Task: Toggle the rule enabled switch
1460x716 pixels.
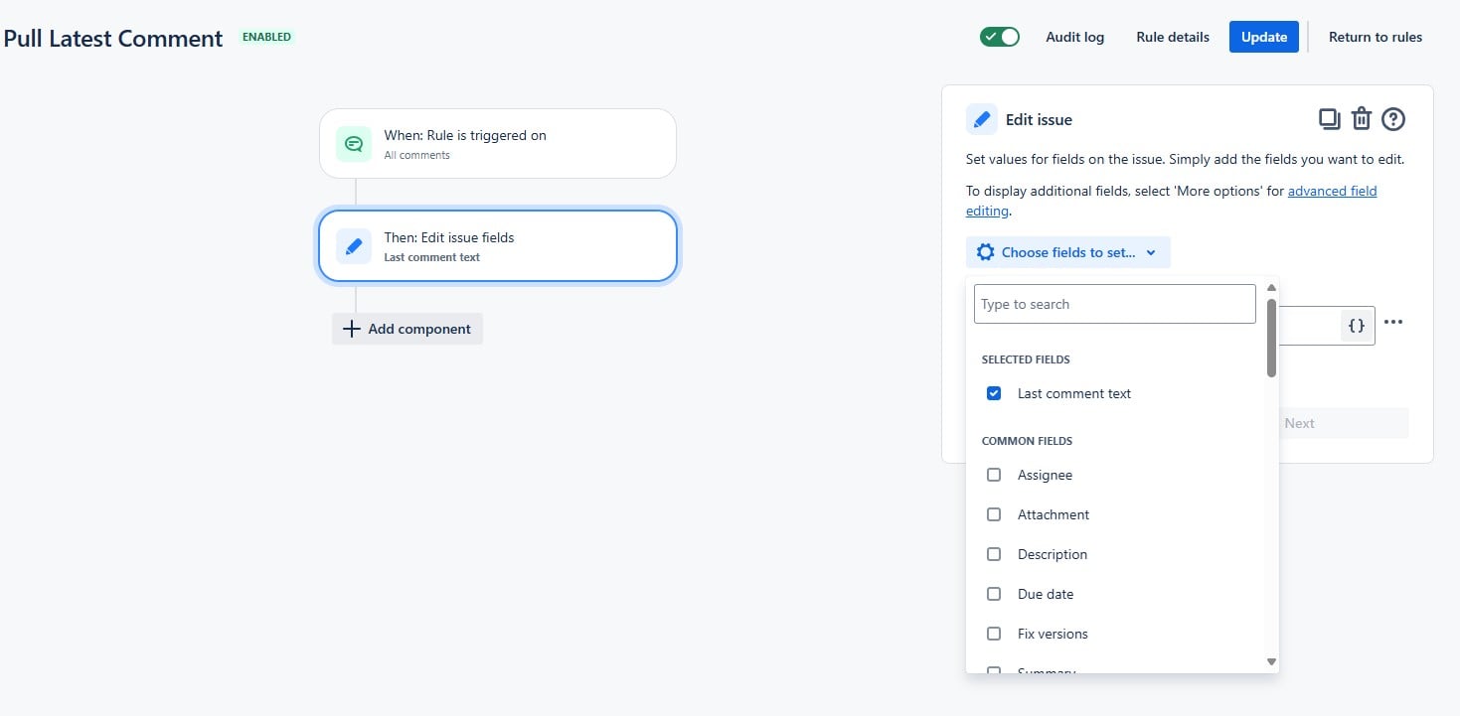Action: [1000, 37]
